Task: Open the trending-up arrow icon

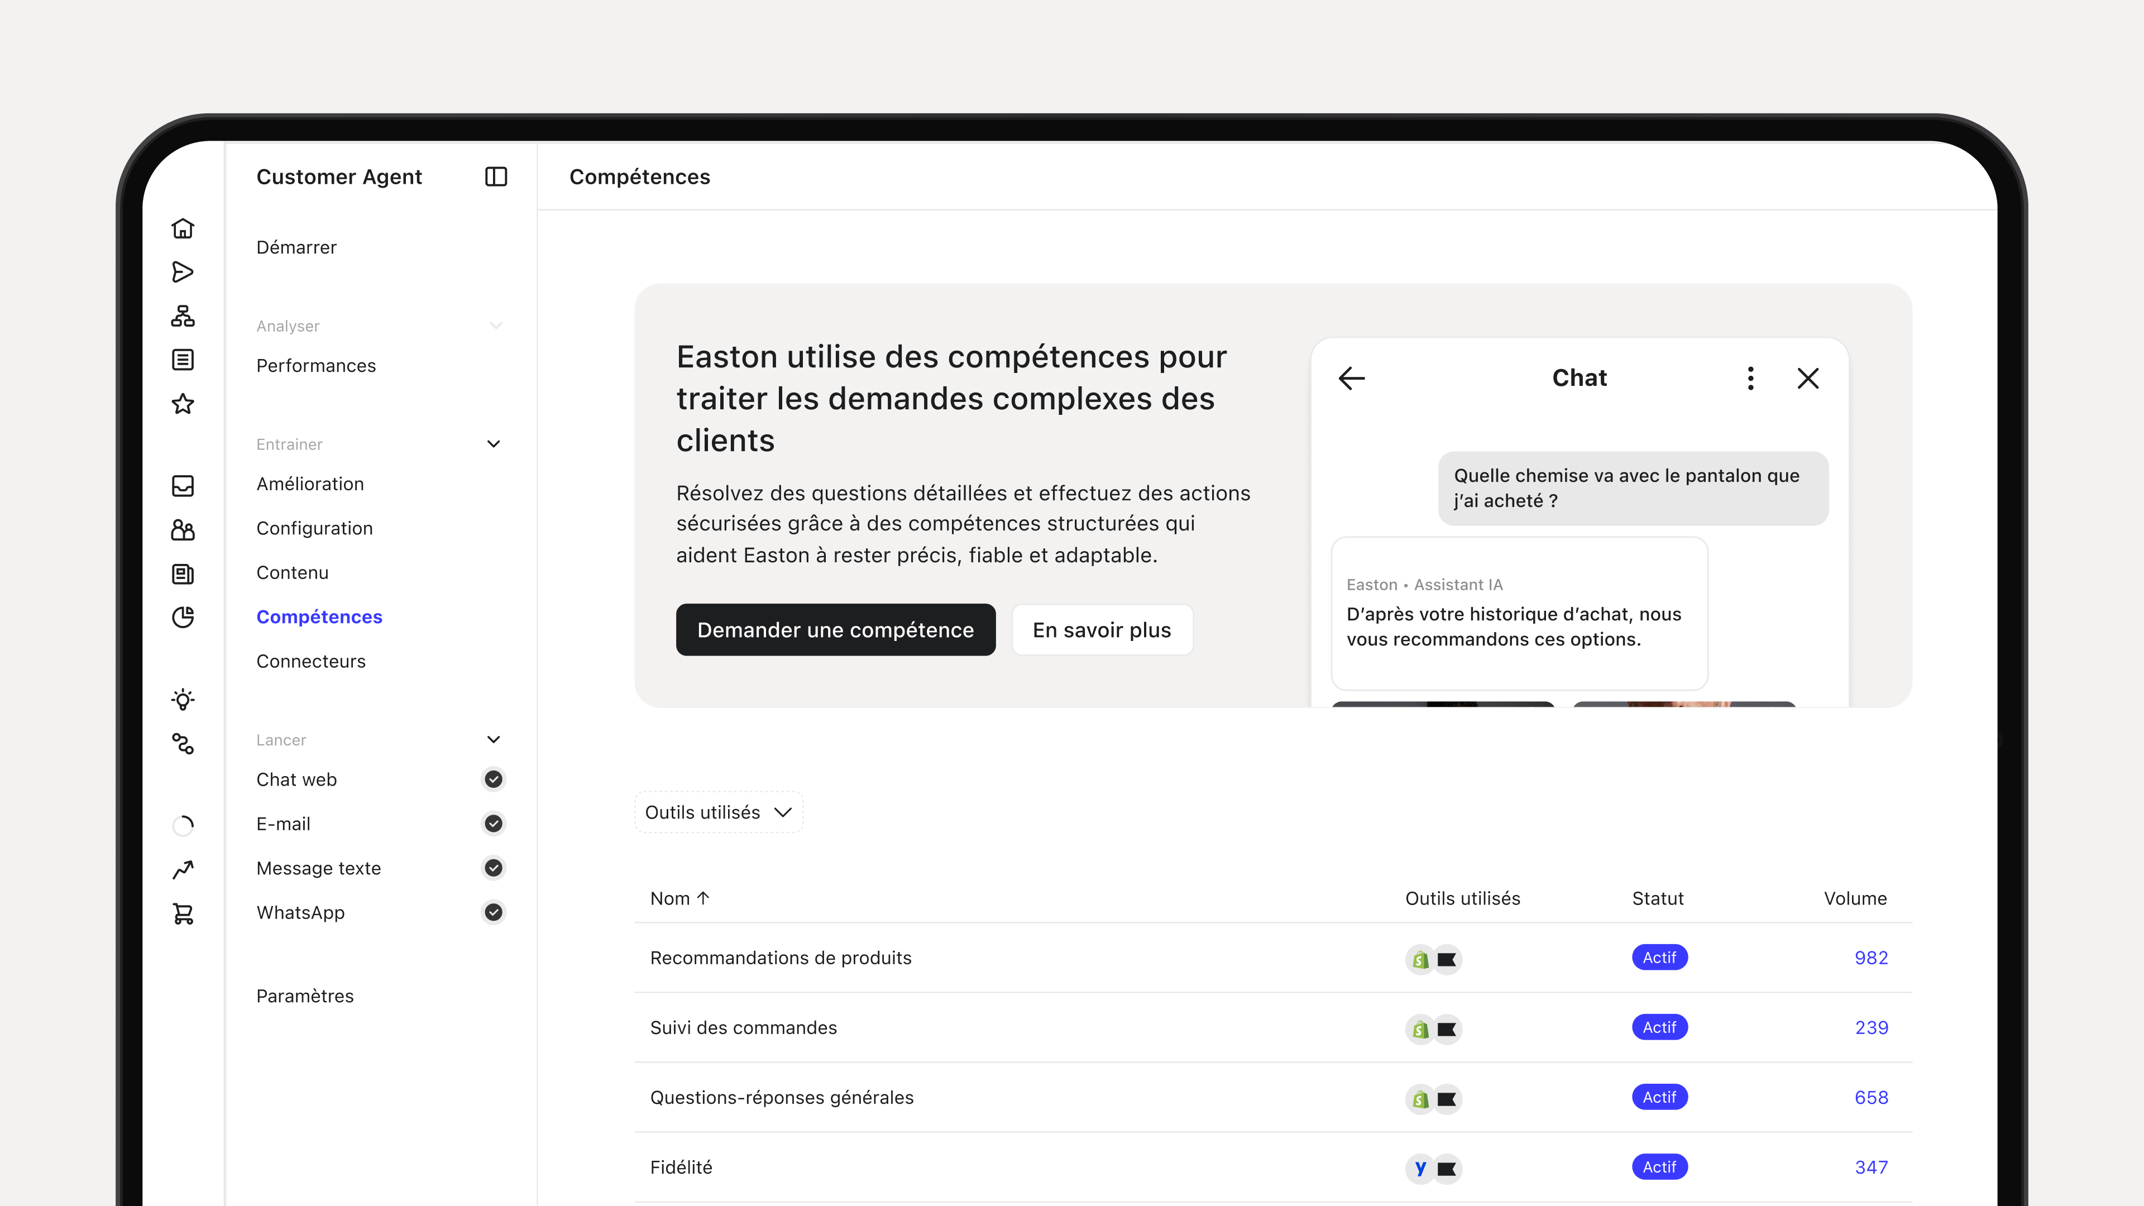Action: (x=182, y=870)
